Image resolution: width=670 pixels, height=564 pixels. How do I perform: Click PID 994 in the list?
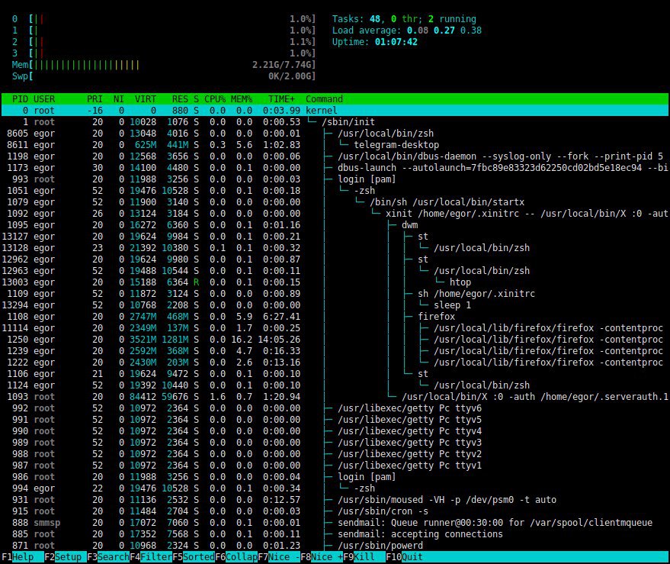pos(20,488)
